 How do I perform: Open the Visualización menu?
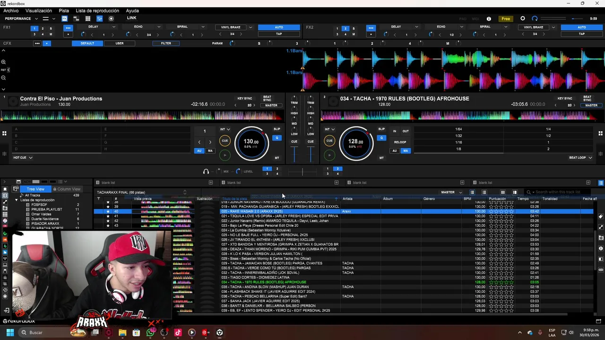tap(39, 10)
